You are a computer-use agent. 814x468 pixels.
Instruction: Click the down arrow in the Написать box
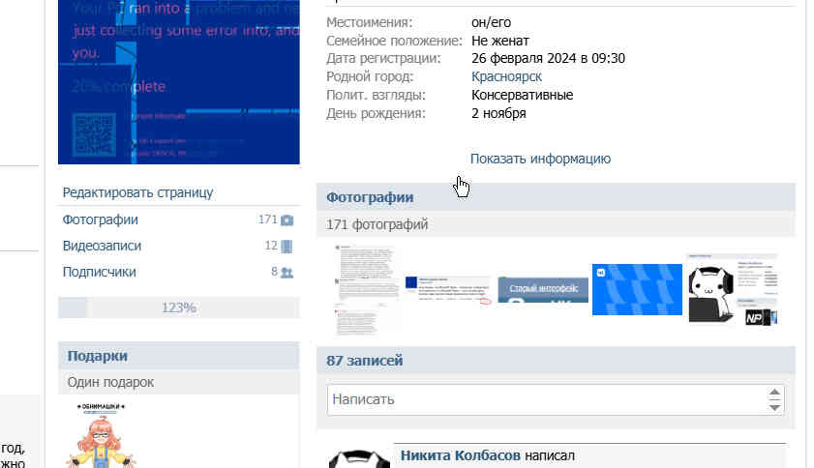[774, 408]
